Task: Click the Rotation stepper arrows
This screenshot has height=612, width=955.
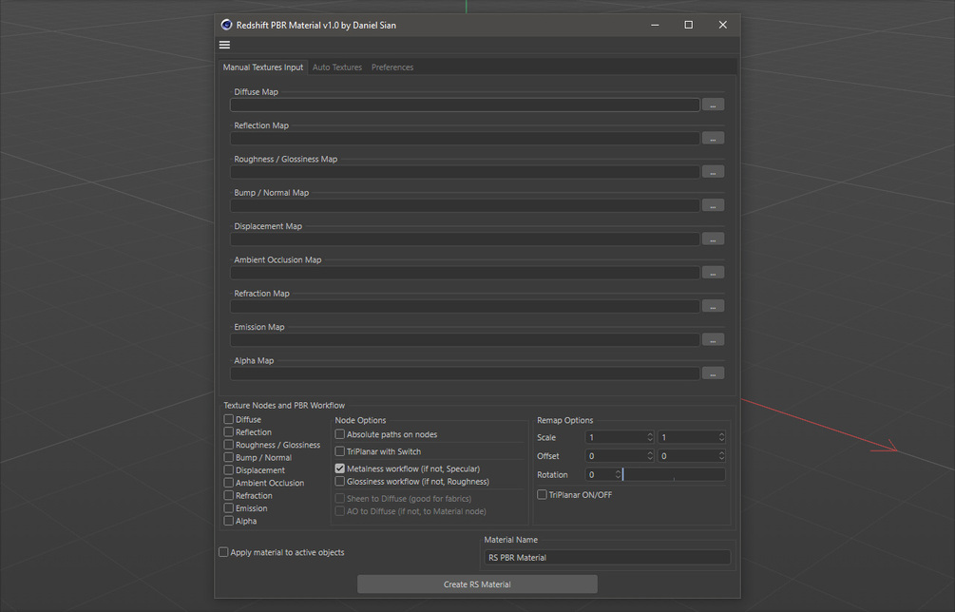Action: [x=619, y=474]
